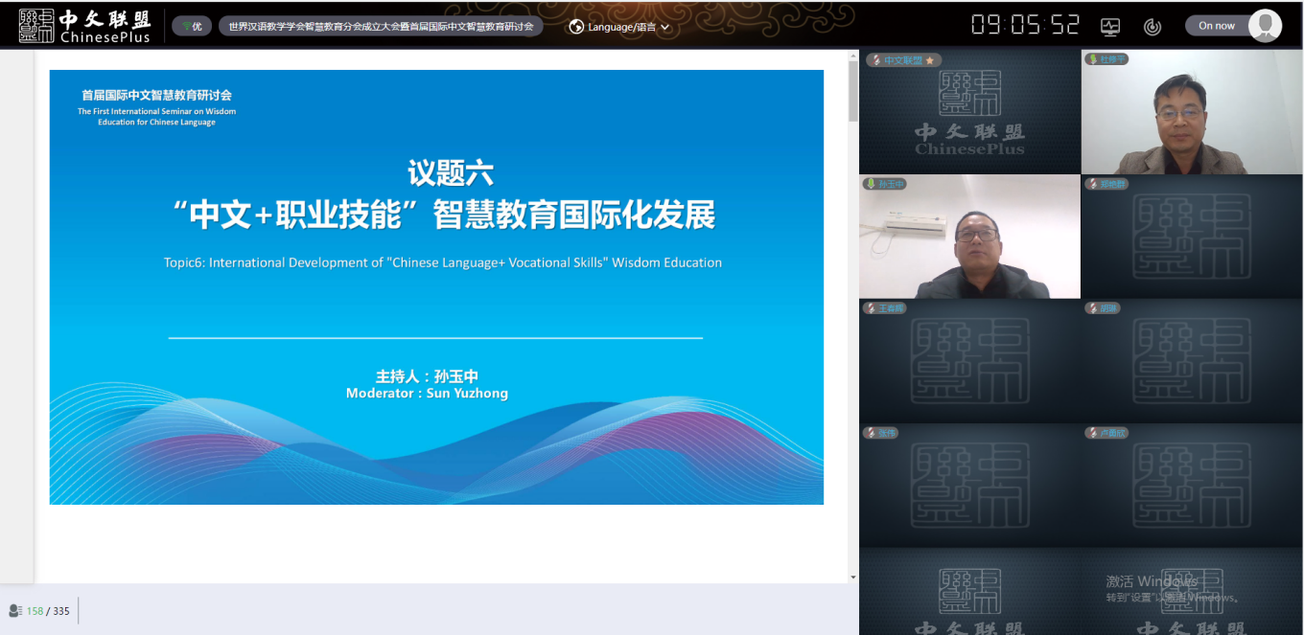
Task: Click the star icon next to 中文联盟
Action: [929, 60]
